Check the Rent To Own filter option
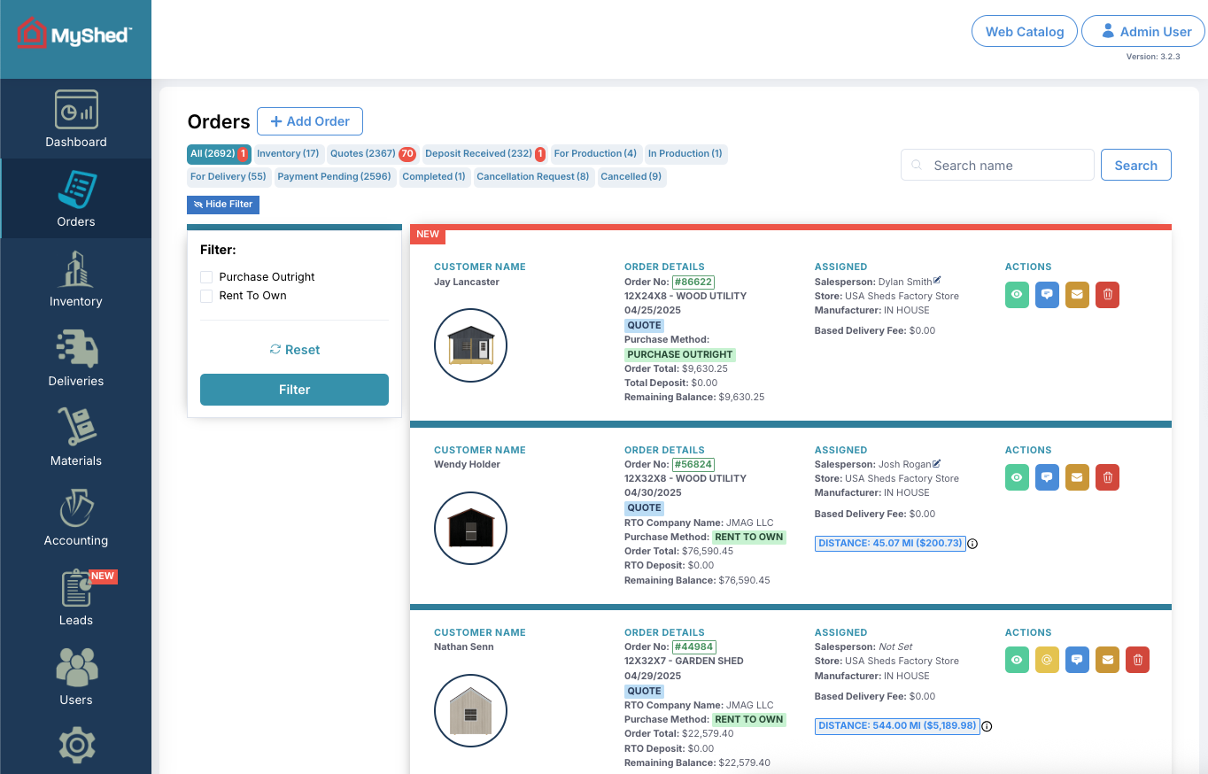The image size is (1208, 774). coord(206,295)
